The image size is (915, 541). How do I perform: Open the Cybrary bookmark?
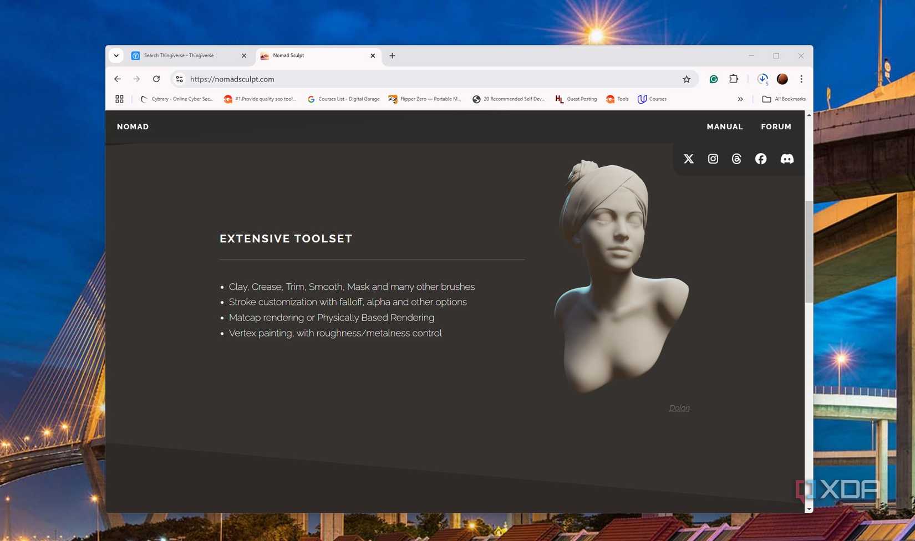click(177, 99)
